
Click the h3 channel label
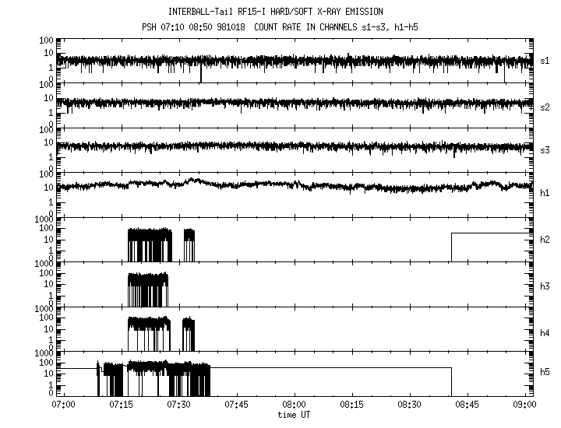point(545,286)
